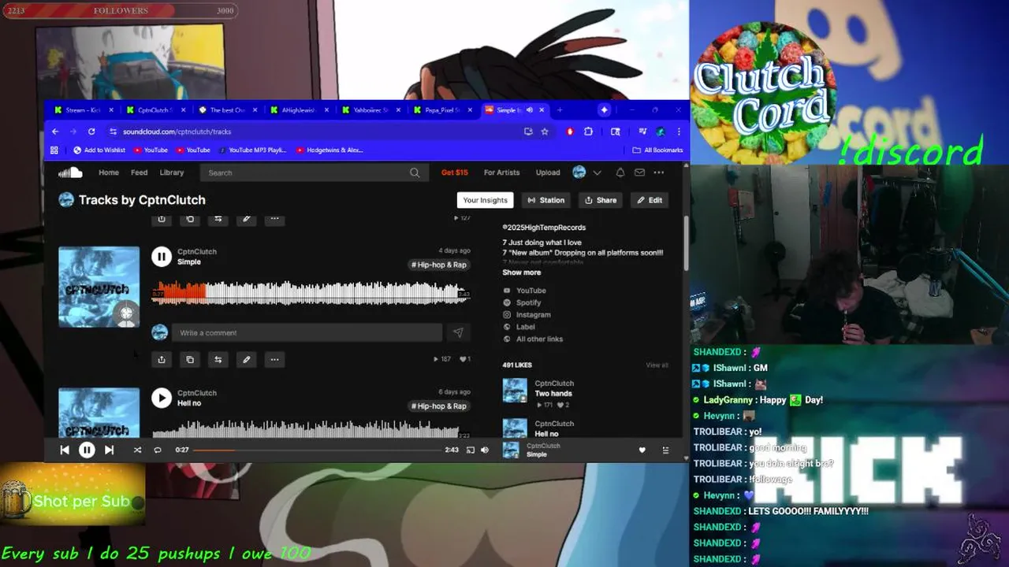Open the next-up queue icon
1009x567 pixels.
[665, 450]
